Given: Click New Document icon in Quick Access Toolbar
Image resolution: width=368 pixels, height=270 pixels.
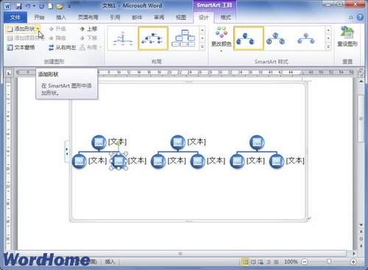Looking at the screenshot, I should [x=51, y=6].
